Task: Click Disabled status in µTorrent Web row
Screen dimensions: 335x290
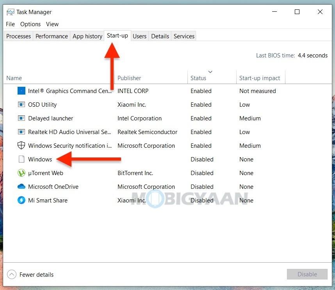Action: [x=202, y=173]
